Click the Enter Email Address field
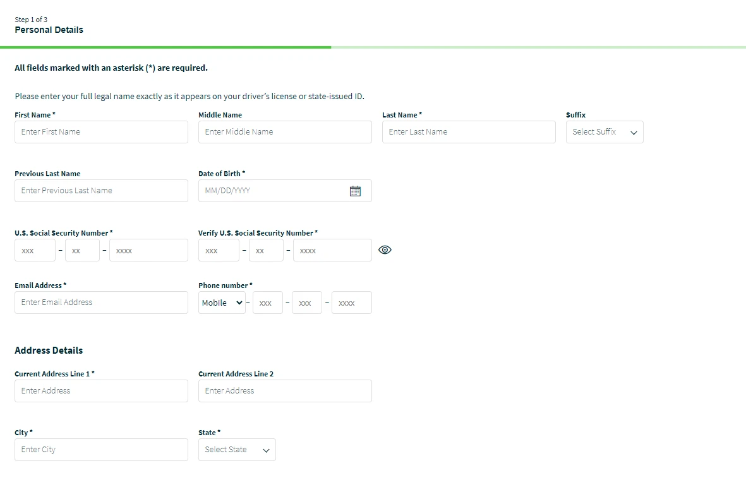 (x=101, y=302)
